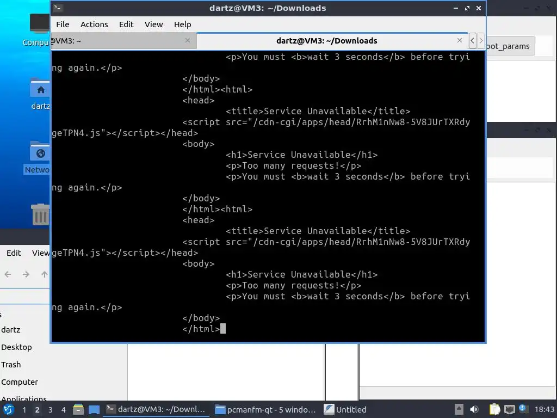
Task: Click the show desktop panel icon
Action: pyautogui.click(x=94, y=410)
